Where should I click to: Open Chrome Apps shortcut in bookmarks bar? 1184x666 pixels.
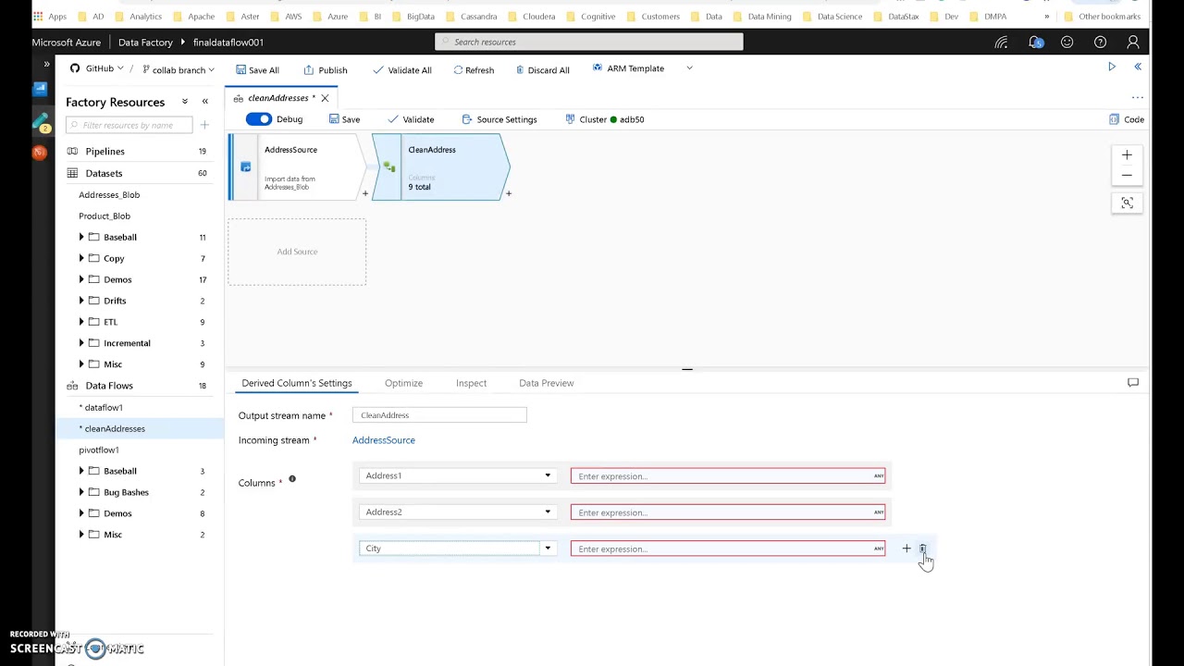tap(50, 17)
